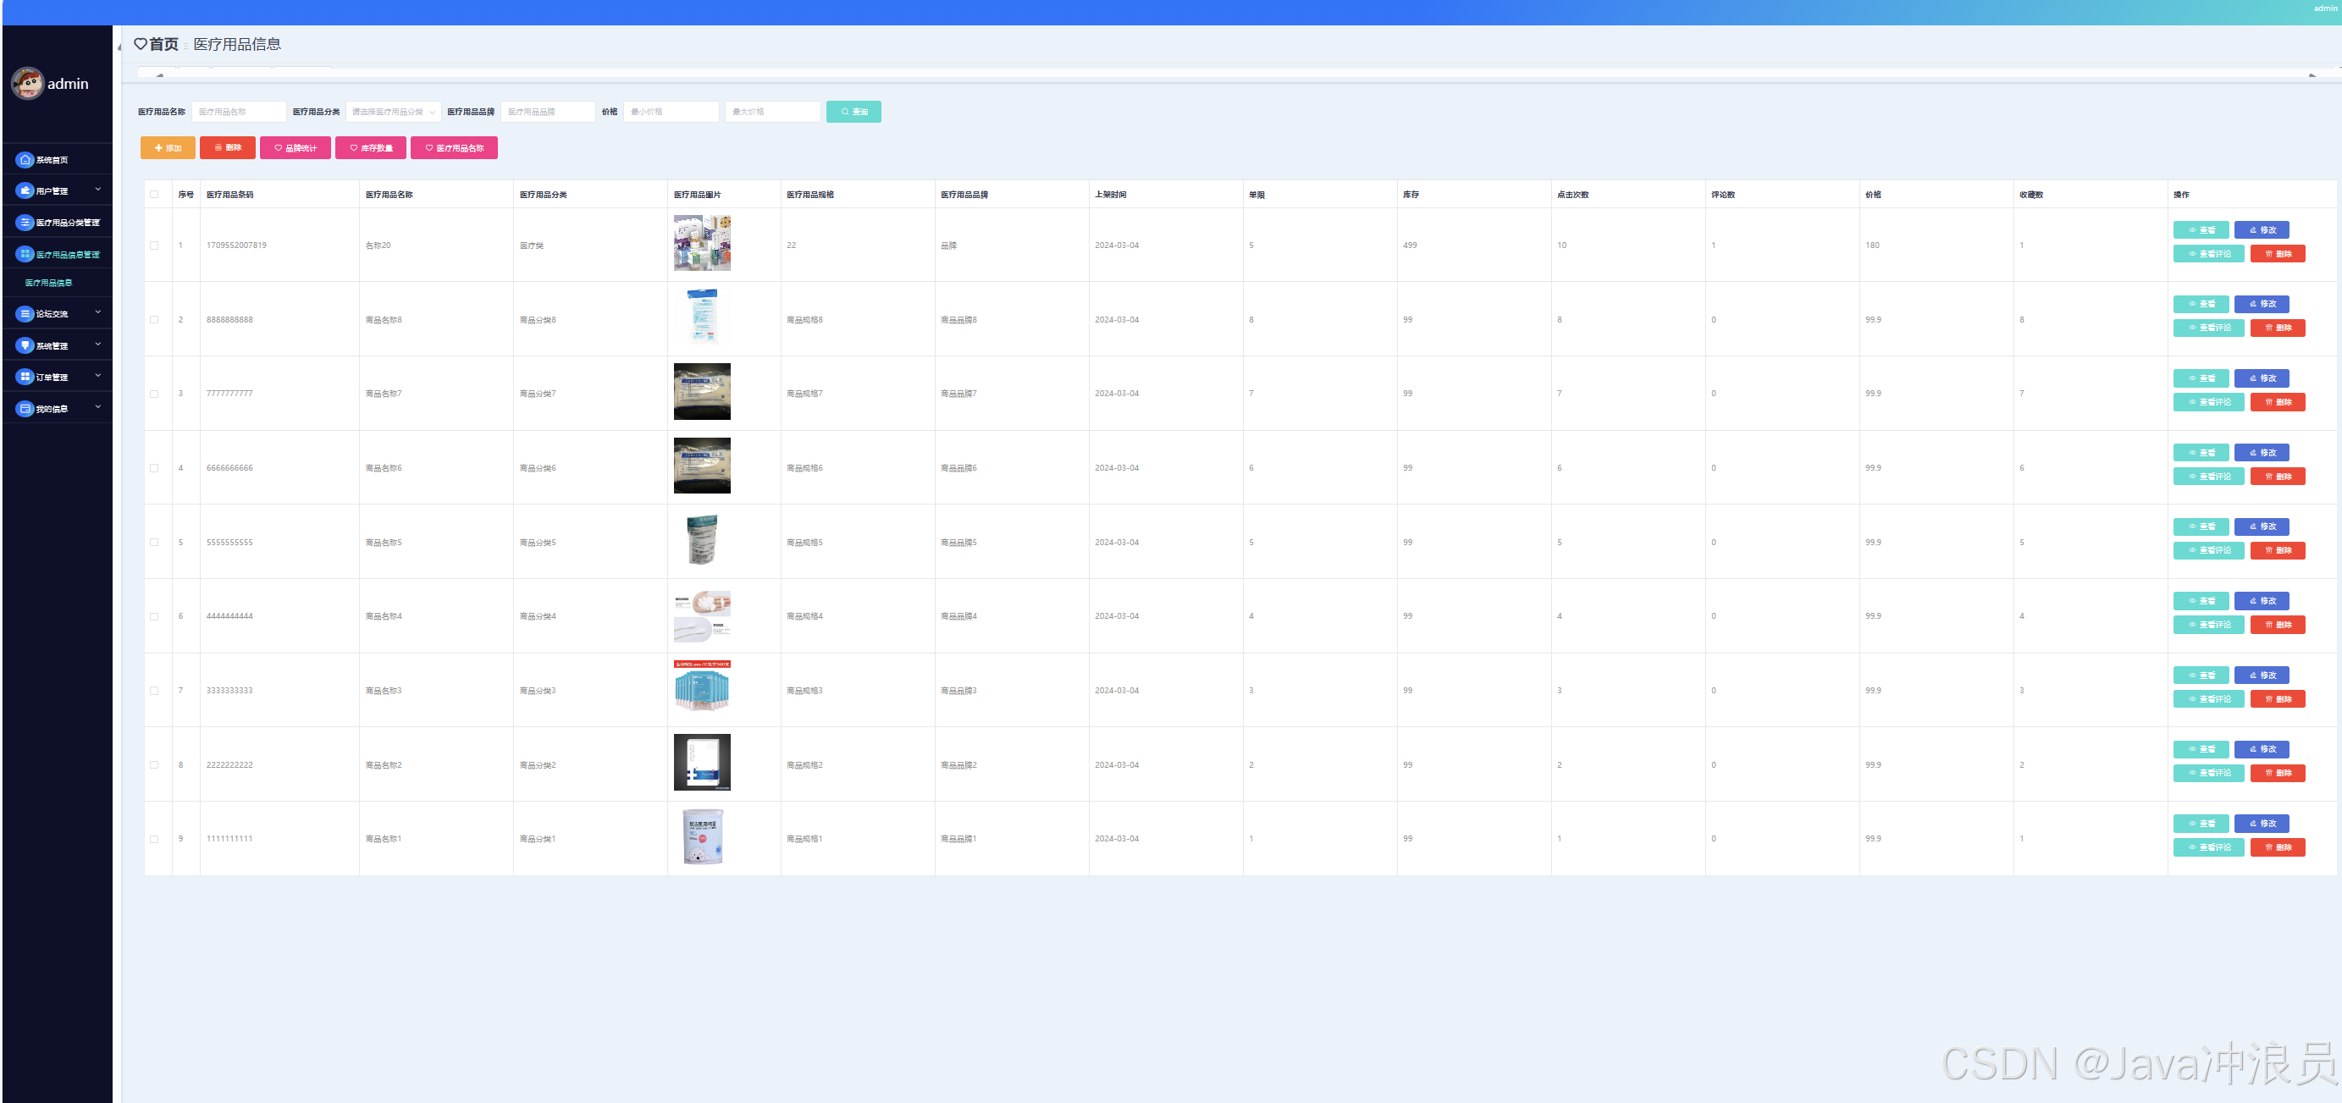Screen dimensions: 2342x1103
Task: Click the product thumbnail in row 7
Action: [702, 687]
